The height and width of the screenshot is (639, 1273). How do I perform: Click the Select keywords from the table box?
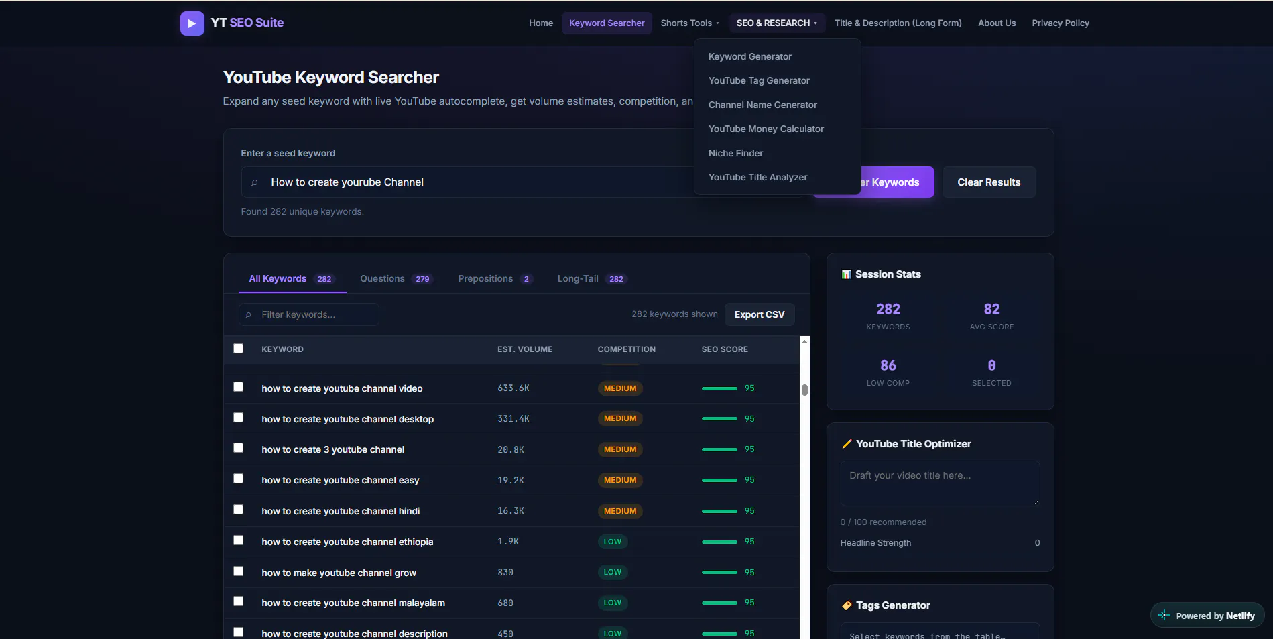(940, 631)
